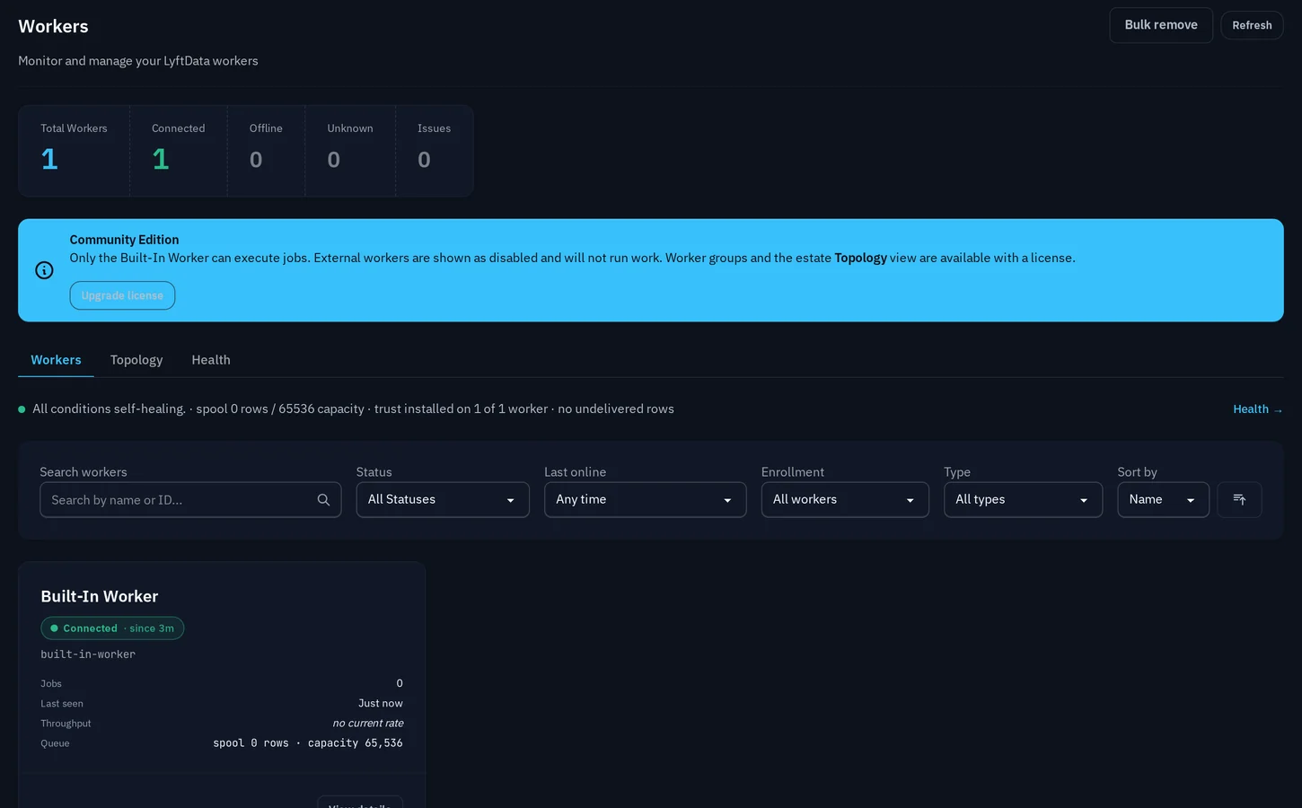Open the Last online Any time dropdown
This screenshot has width=1302, height=808.
(x=645, y=500)
